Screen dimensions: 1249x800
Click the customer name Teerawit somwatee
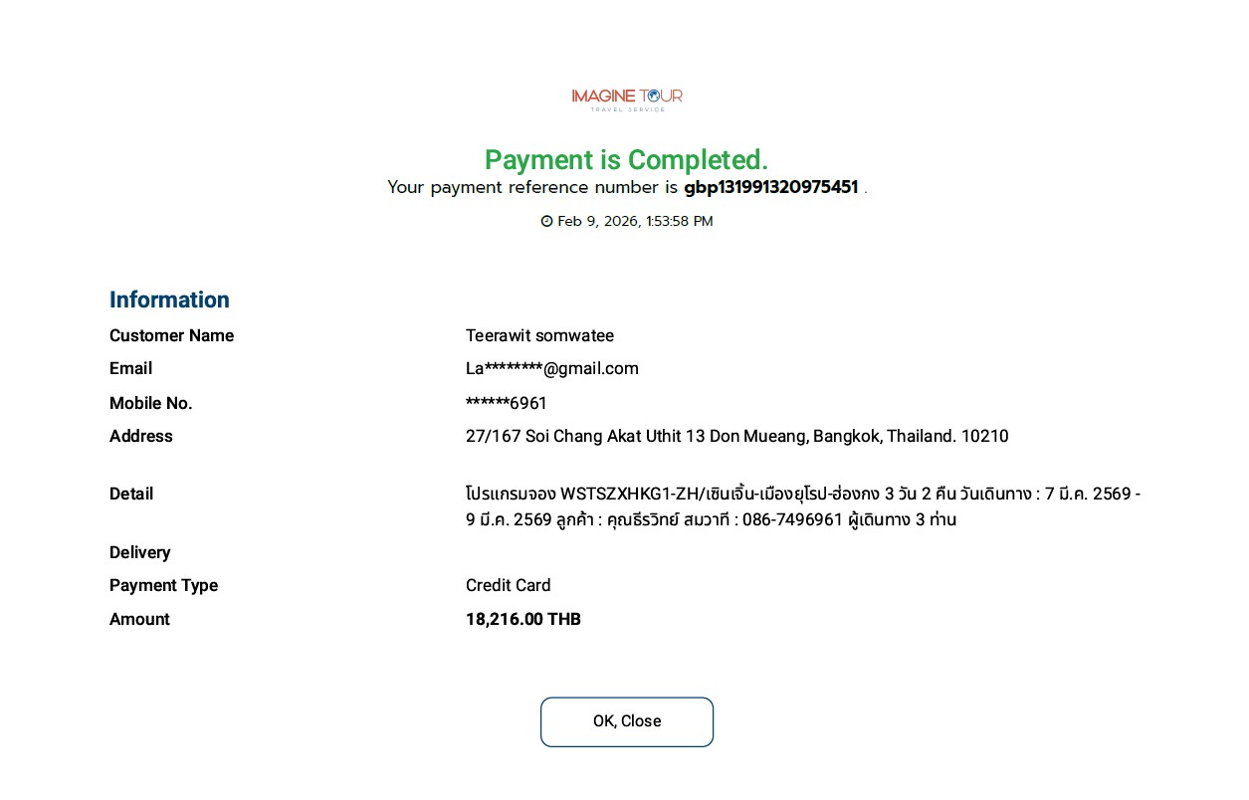pyautogui.click(x=539, y=335)
